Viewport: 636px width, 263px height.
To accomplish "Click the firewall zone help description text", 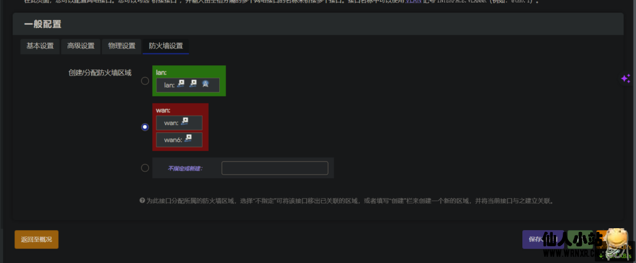I will [350, 201].
